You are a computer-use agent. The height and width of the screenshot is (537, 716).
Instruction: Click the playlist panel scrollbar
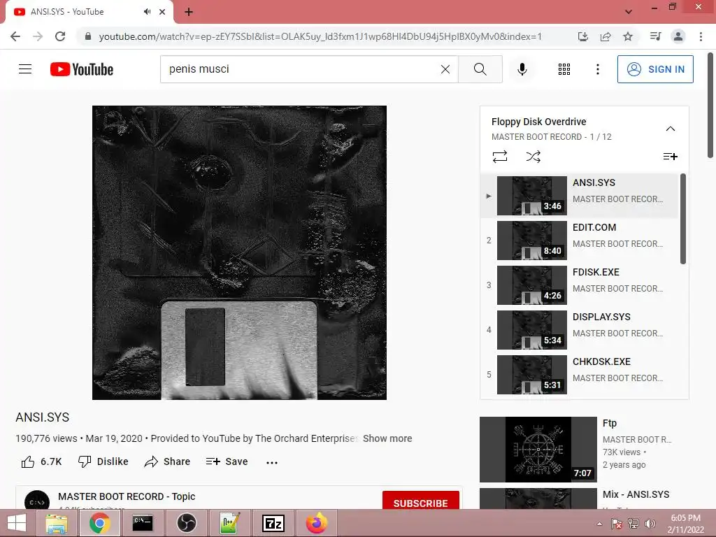click(x=683, y=219)
